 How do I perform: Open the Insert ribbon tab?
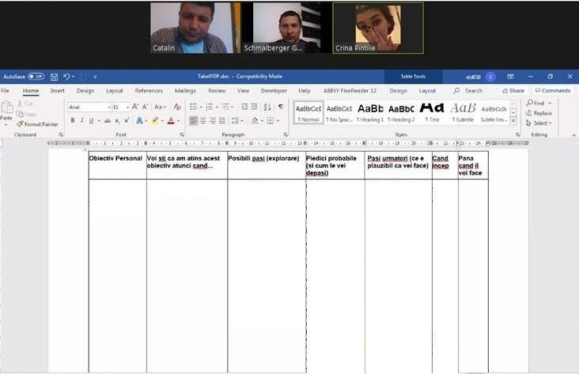[x=57, y=91]
